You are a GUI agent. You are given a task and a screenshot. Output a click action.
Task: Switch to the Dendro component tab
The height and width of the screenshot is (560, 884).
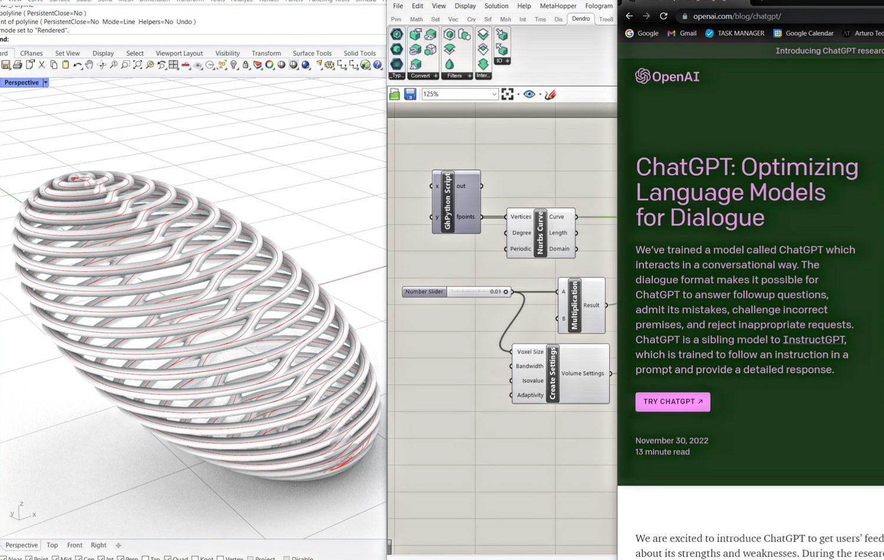click(580, 19)
